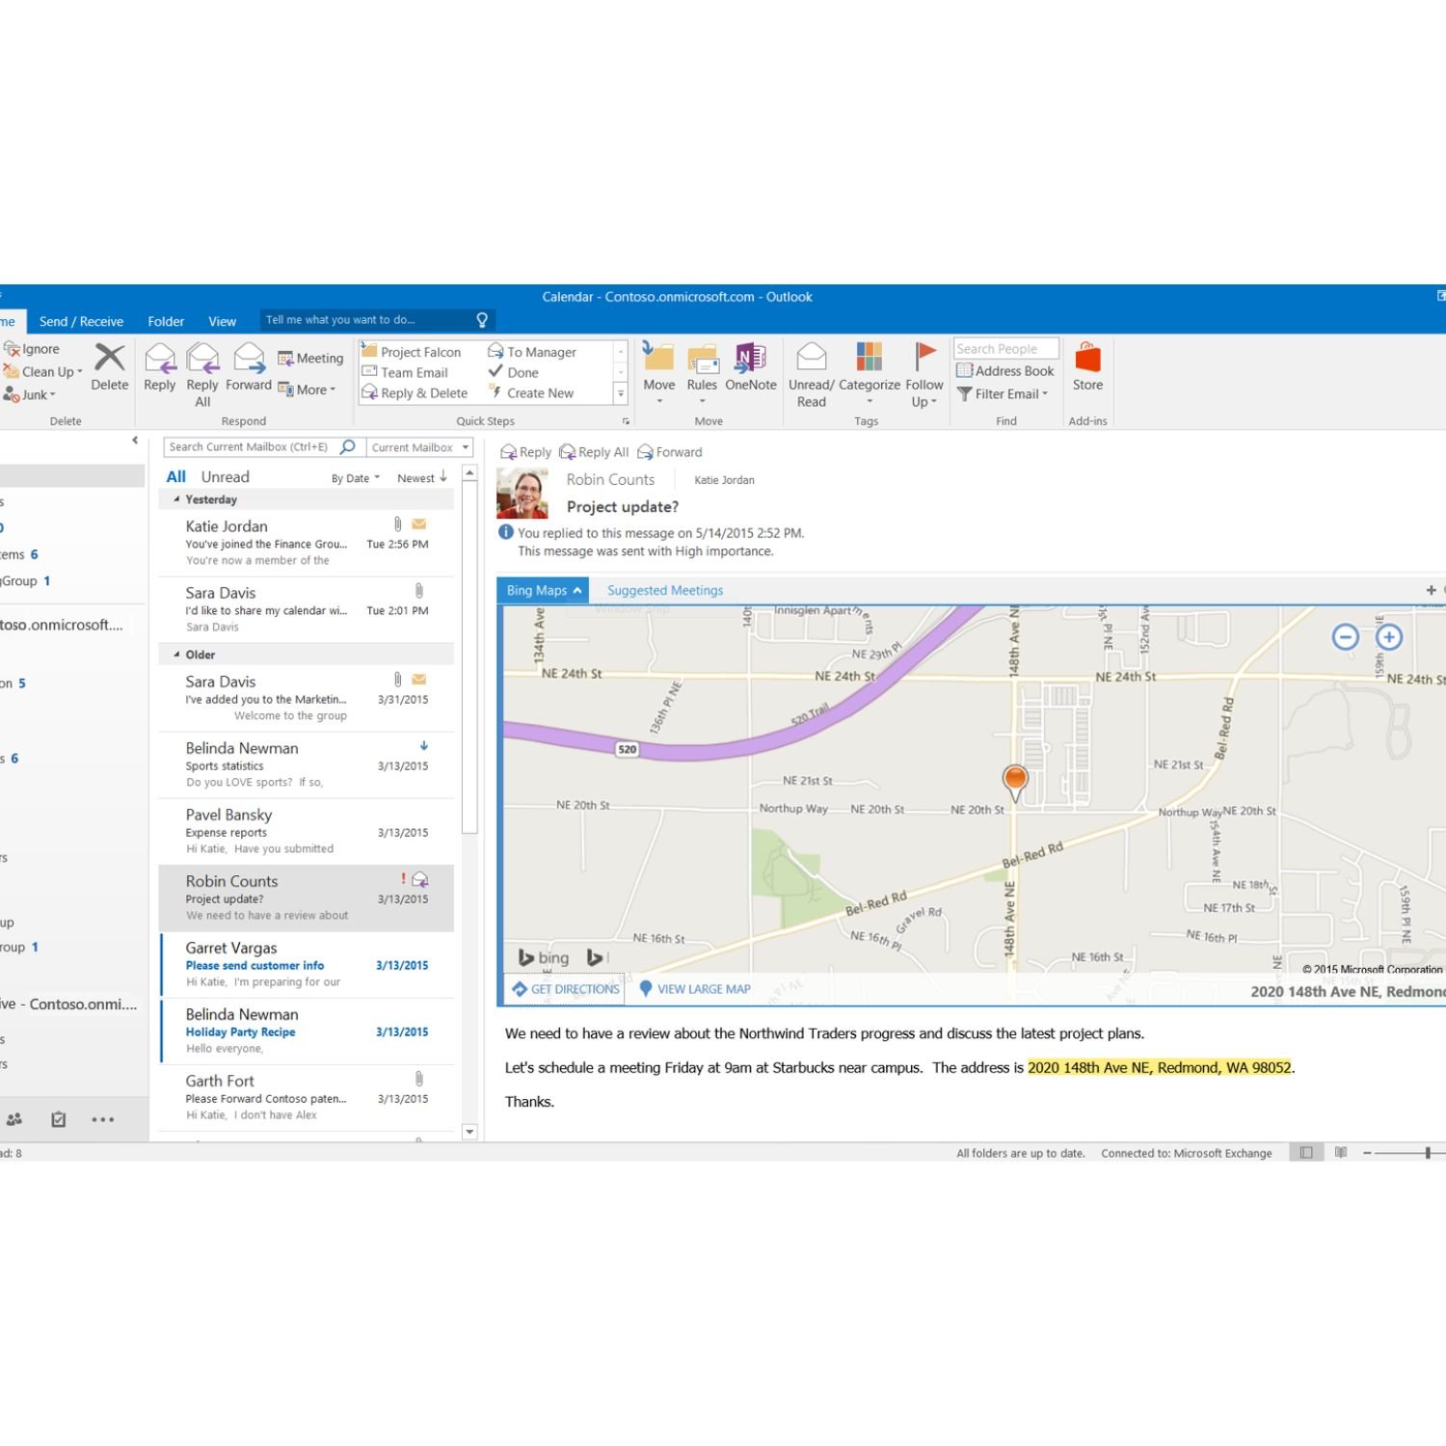Screen dimensions: 1446x1446
Task: Click the VIEW LARGE MAP link
Action: (695, 989)
